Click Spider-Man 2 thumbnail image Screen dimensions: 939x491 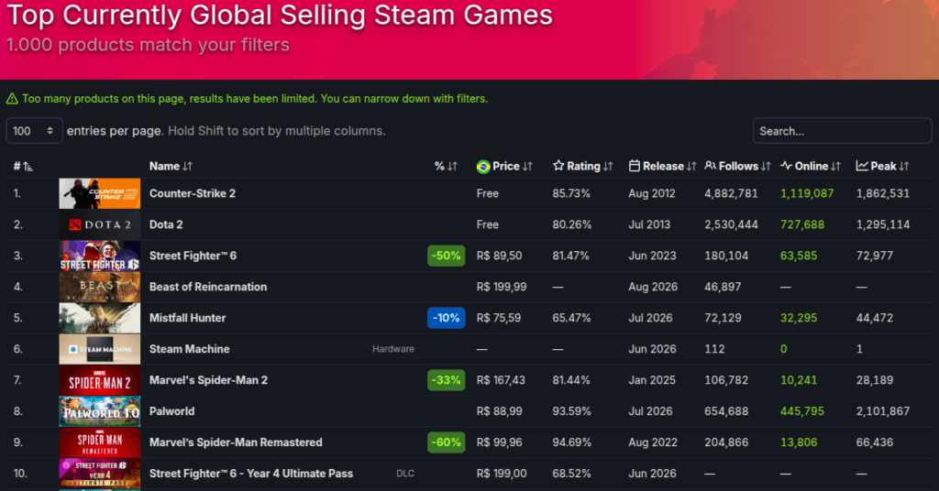pos(99,380)
